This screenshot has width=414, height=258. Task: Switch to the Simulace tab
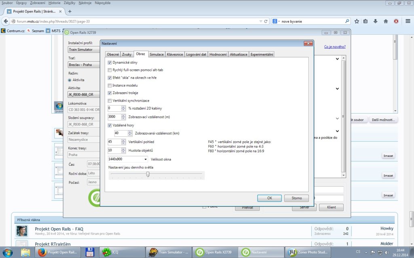[156, 54]
